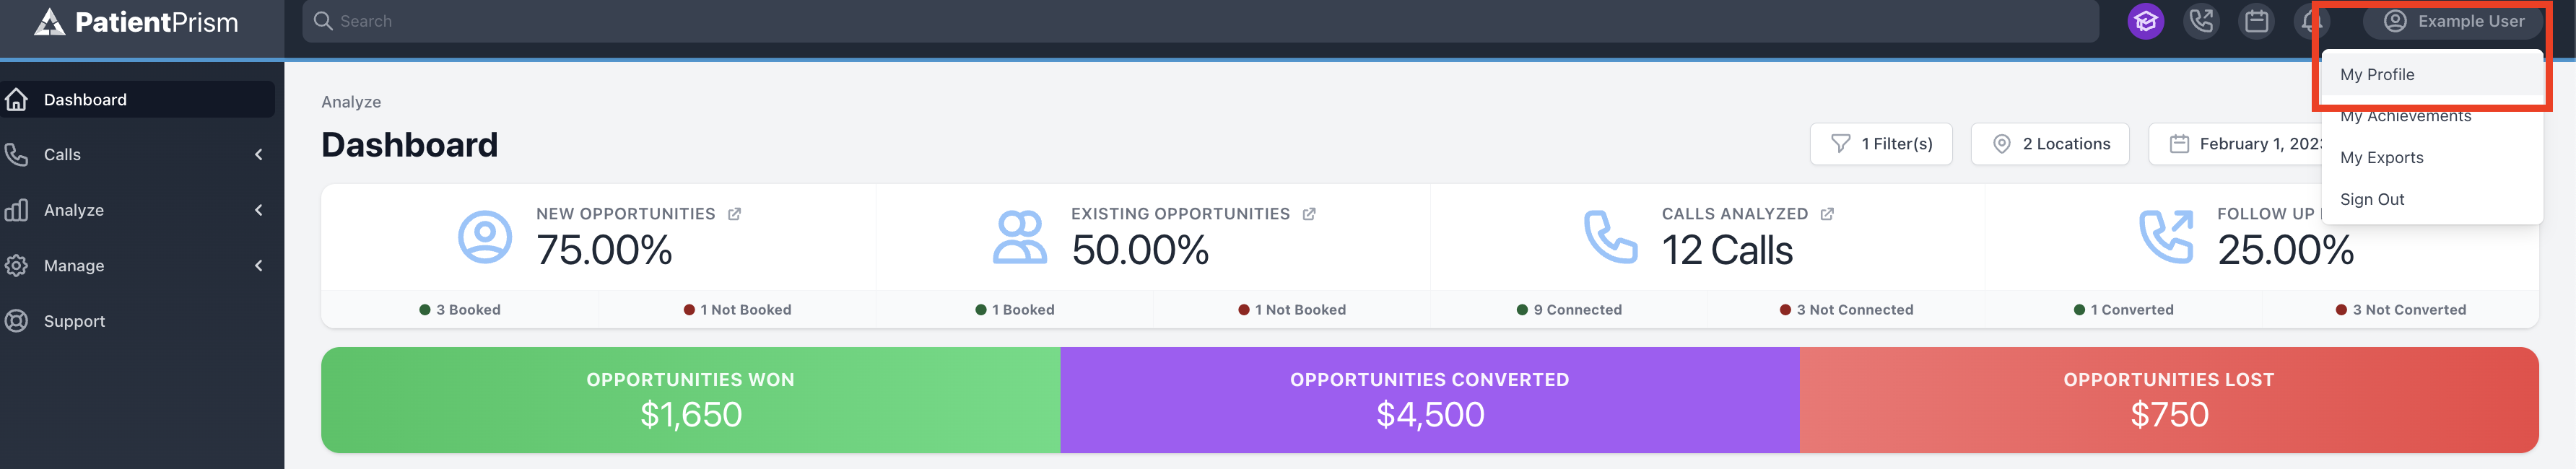
Task: Open external link icon beside New Opportunities
Action: click(734, 214)
